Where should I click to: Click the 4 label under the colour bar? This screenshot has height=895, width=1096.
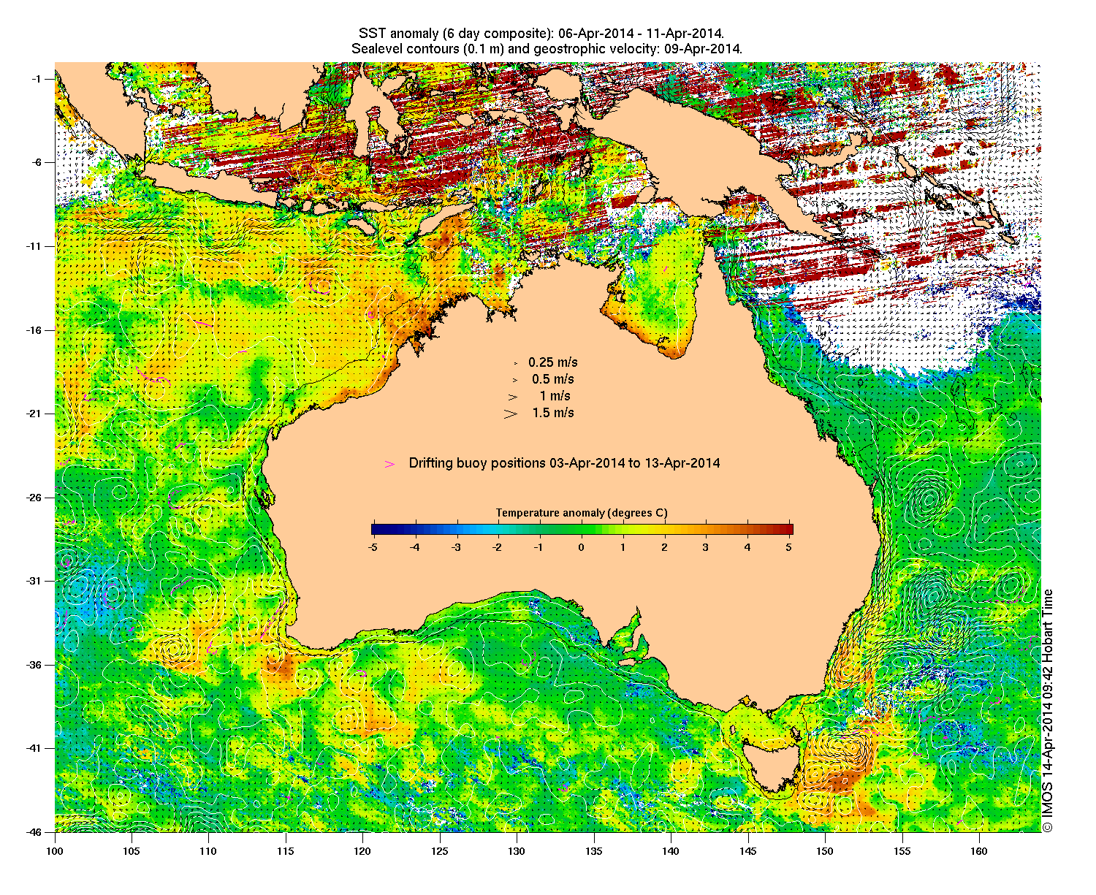click(x=747, y=546)
